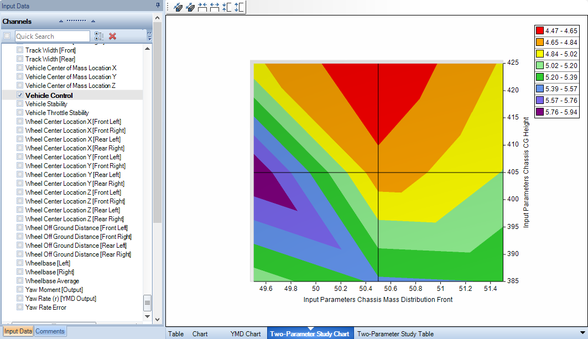Click the channel list scrollbar thumb
The height and width of the screenshot is (339, 588).
click(147, 303)
